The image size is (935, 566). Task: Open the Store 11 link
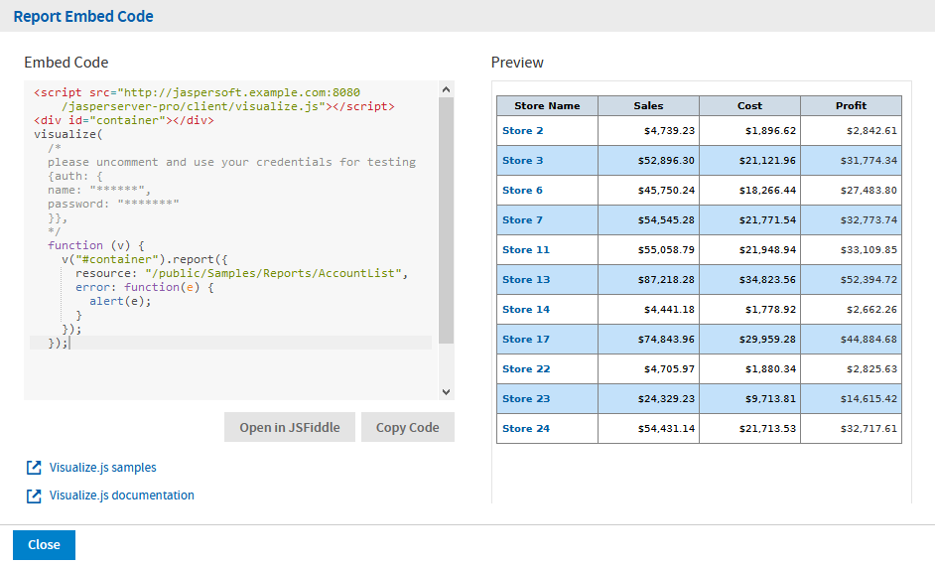(526, 250)
